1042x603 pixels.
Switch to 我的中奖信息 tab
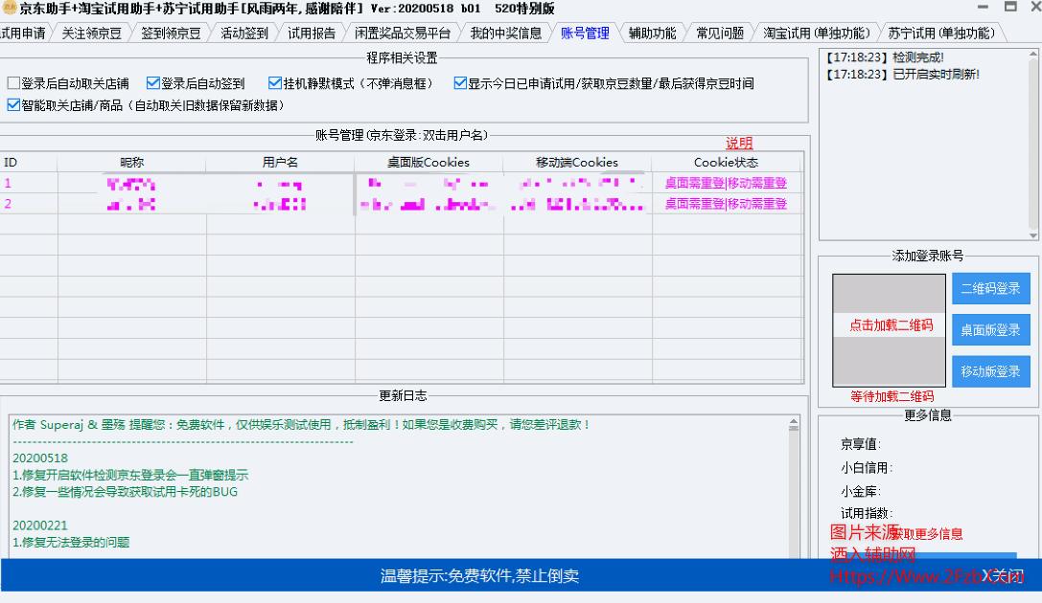click(x=506, y=33)
